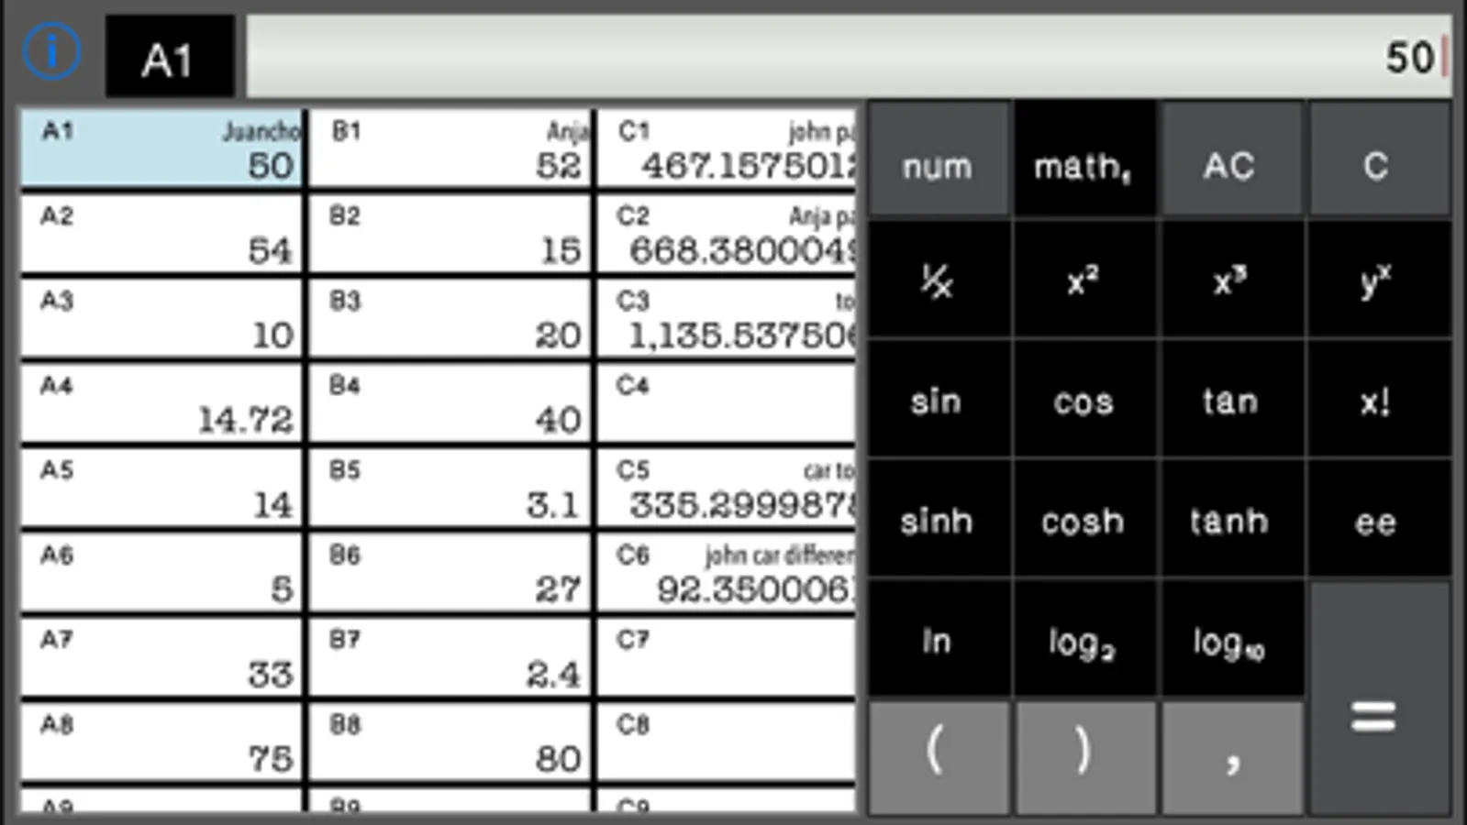Click the formula input field showing 50
Viewport: 1467px width, 825px height.
[849, 56]
